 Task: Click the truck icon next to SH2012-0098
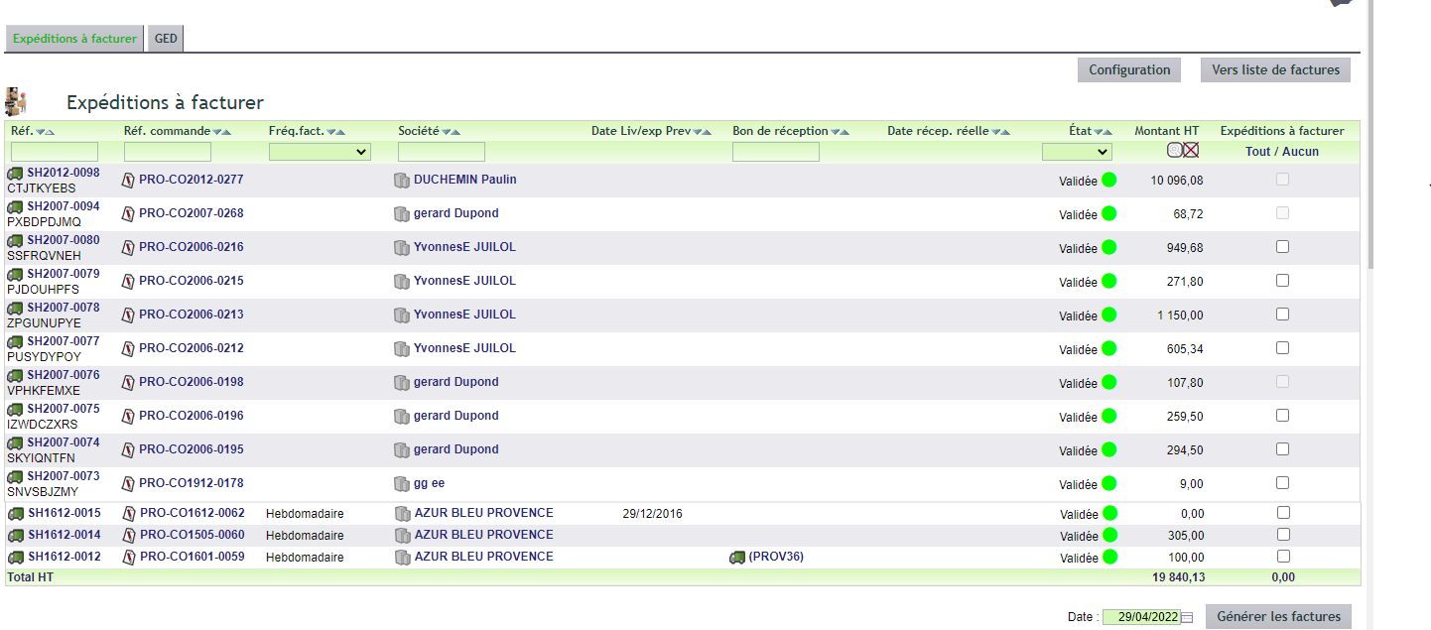[15, 173]
